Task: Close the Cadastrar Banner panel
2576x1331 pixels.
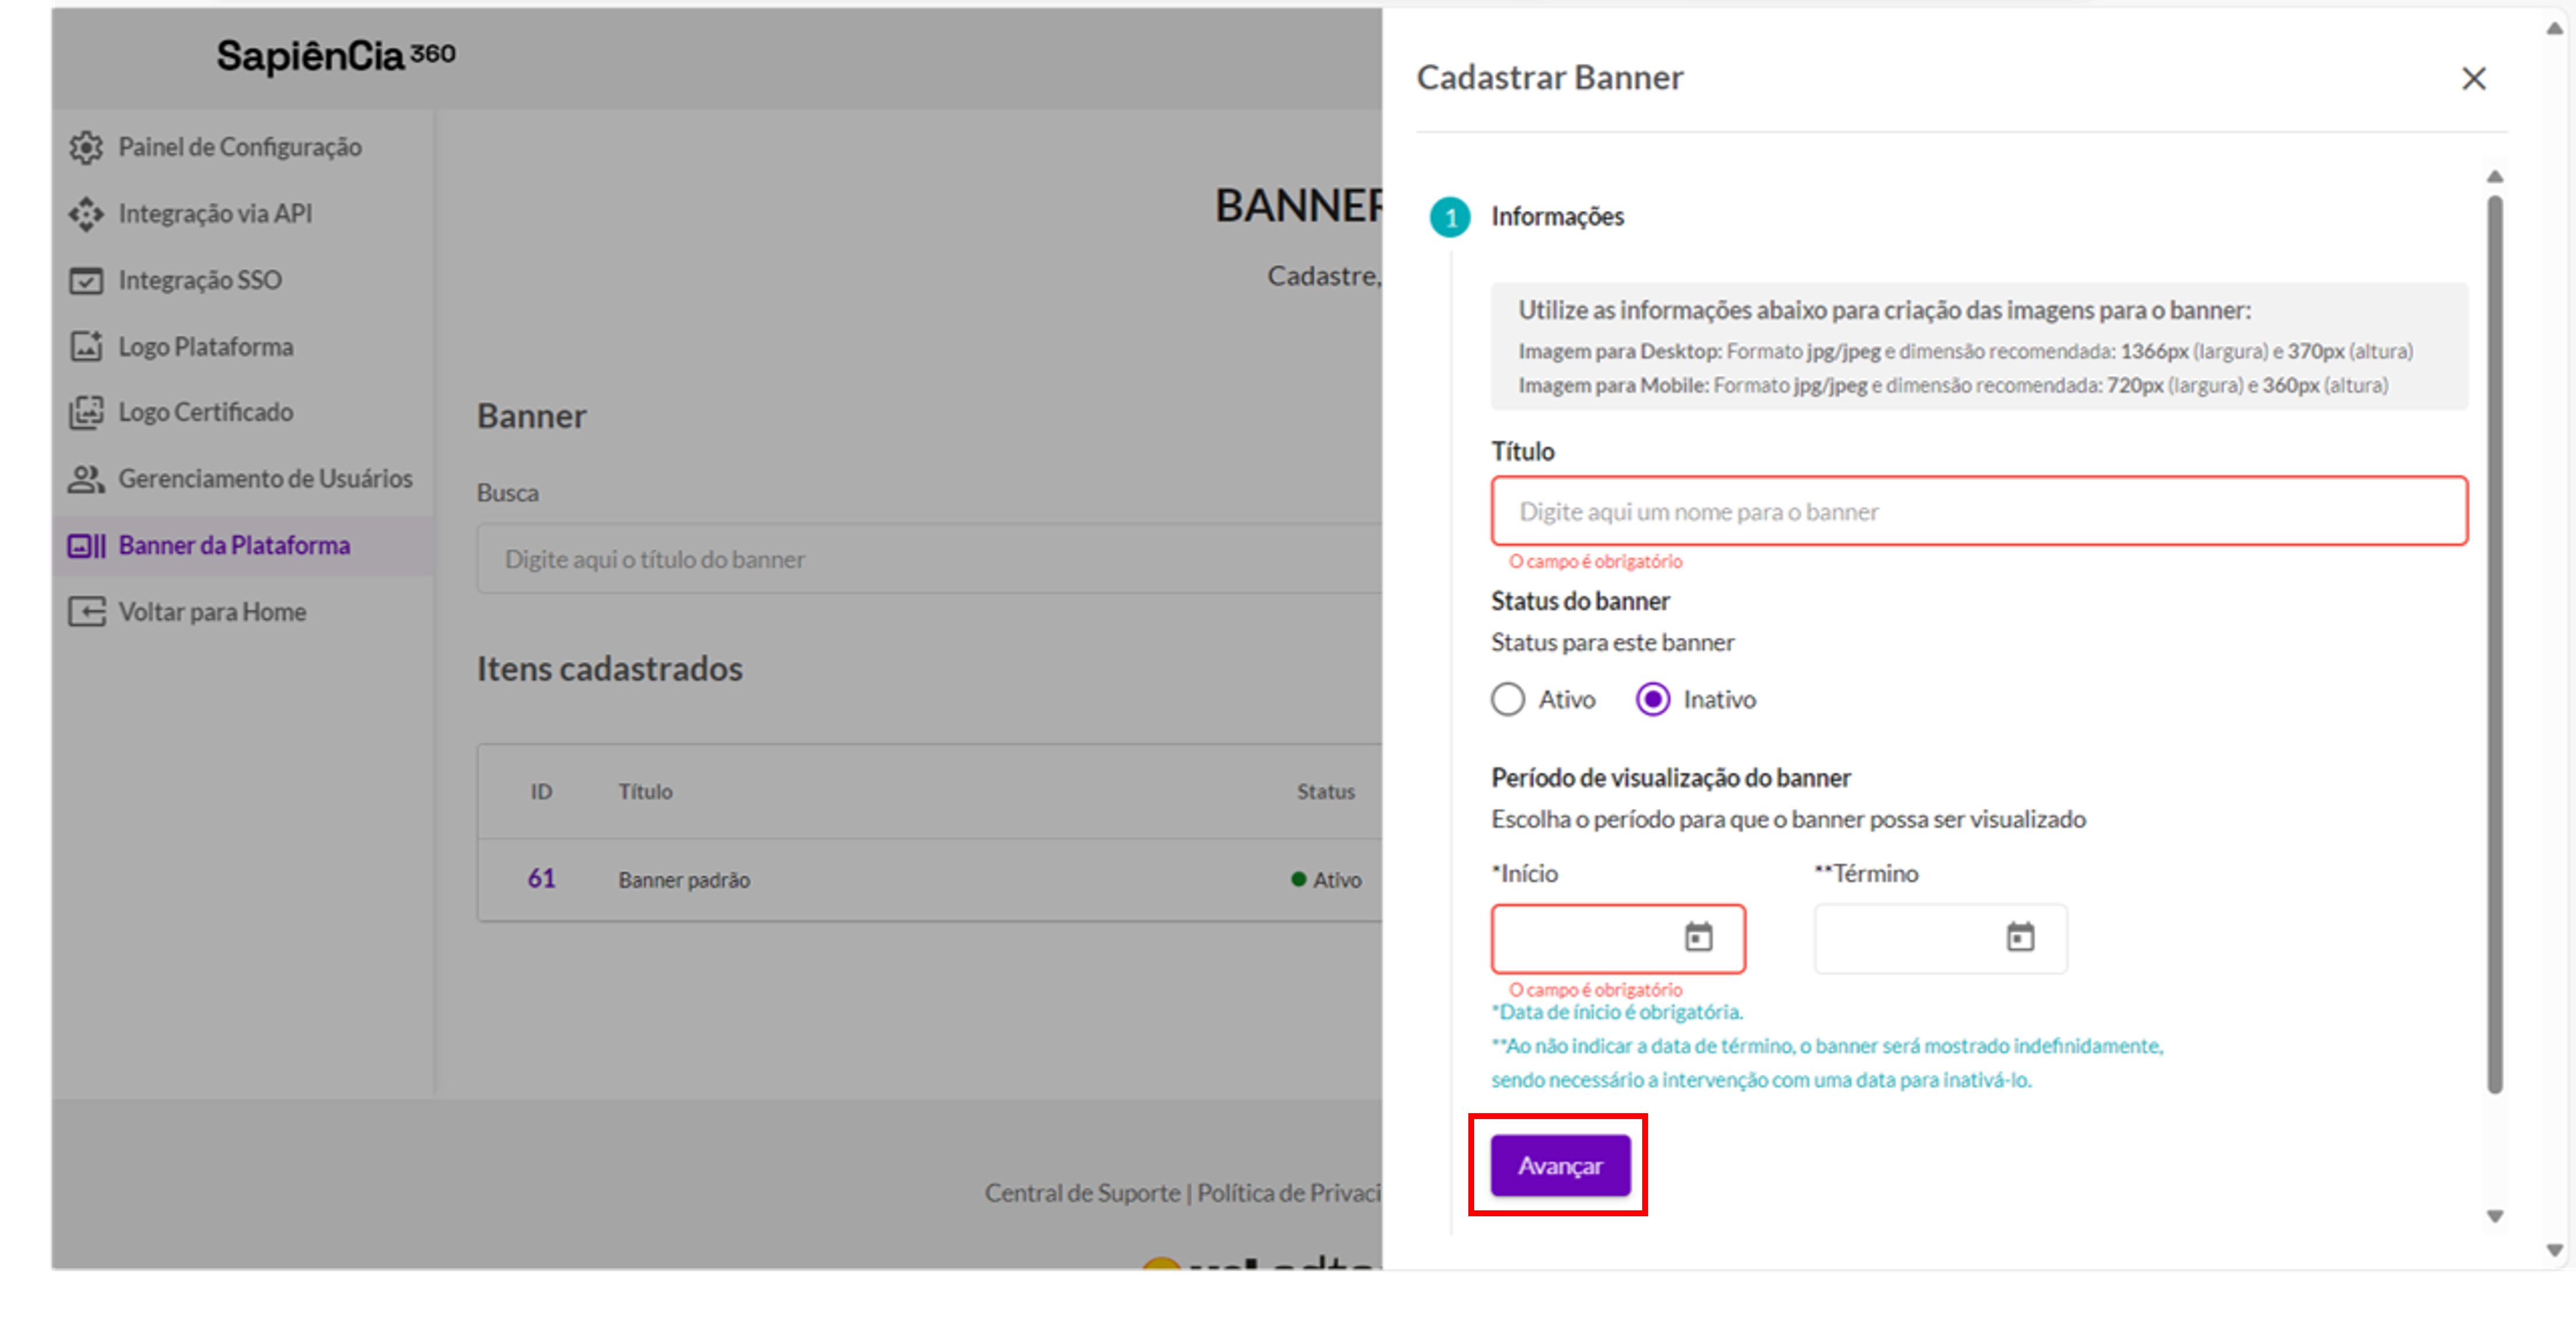Action: (x=2473, y=79)
